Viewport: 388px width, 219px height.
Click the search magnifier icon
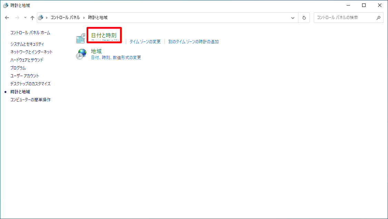(x=378, y=18)
